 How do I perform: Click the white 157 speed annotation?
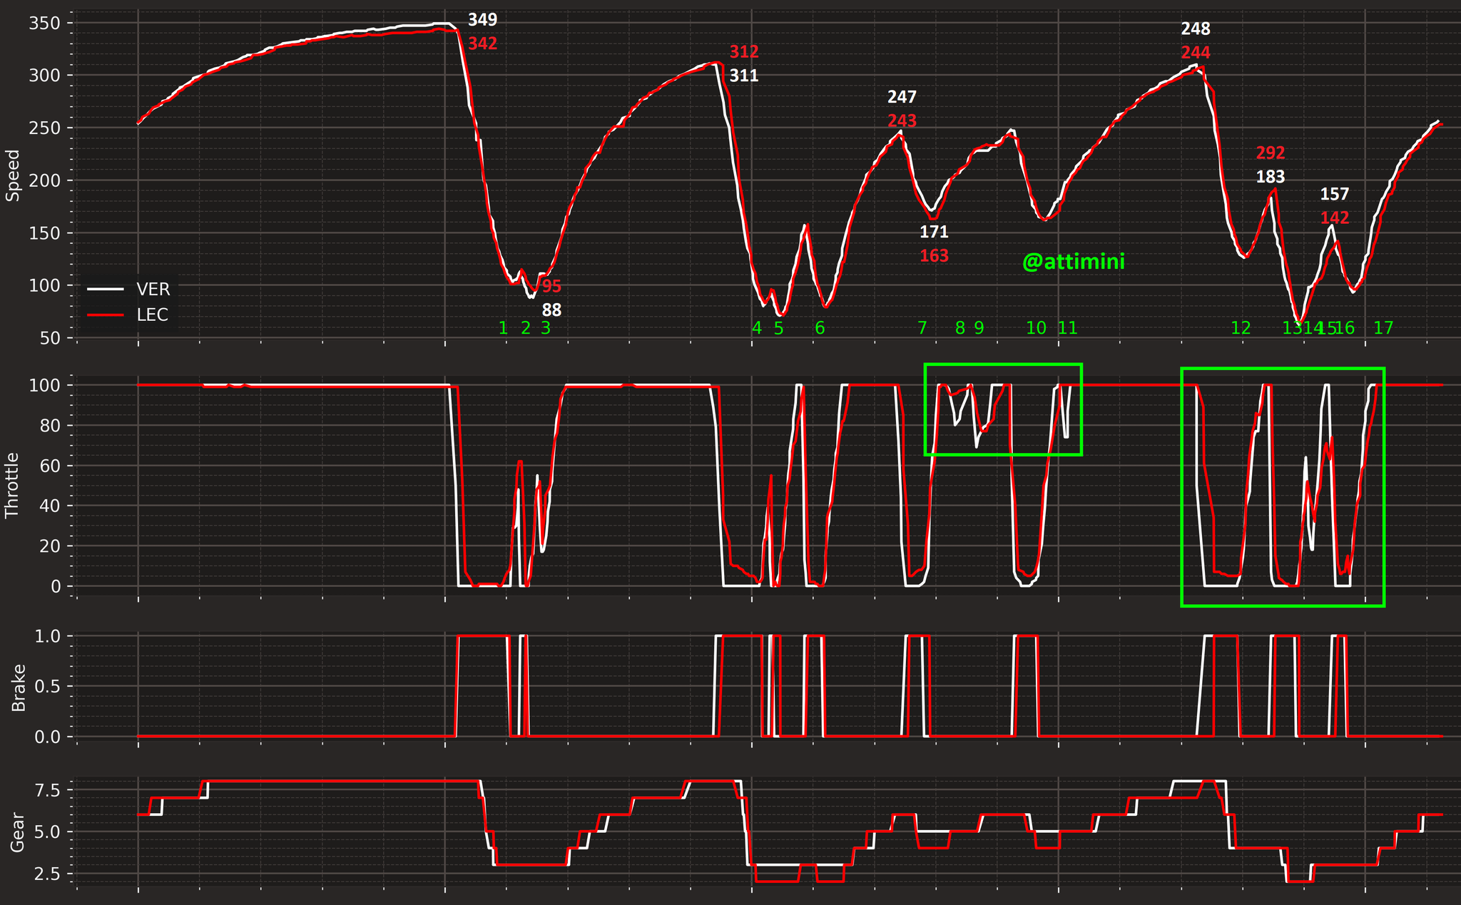coord(1335,194)
